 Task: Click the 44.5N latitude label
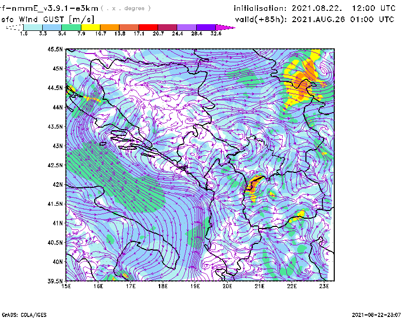pyautogui.click(x=55, y=87)
